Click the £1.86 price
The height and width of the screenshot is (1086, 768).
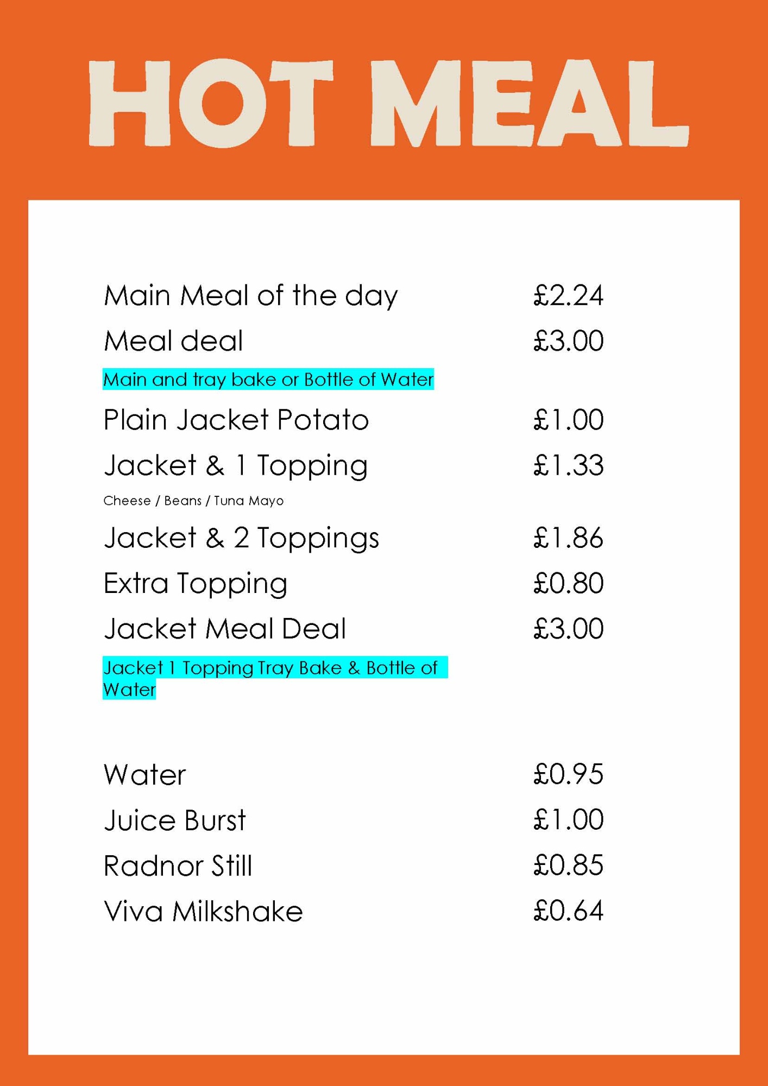pos(568,538)
